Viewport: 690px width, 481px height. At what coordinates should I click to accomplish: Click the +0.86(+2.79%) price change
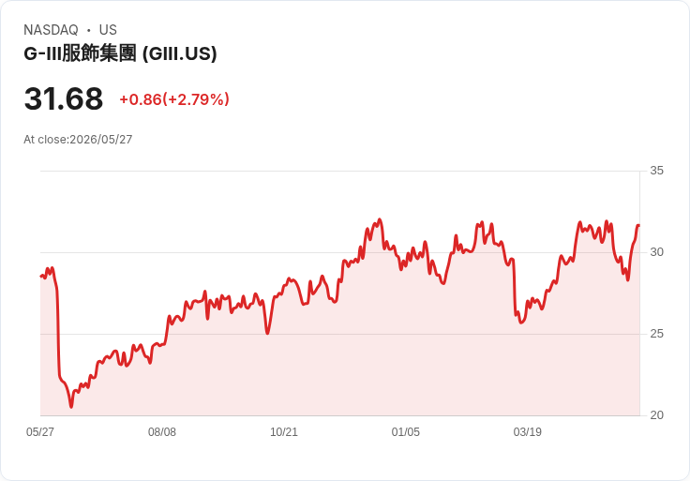(174, 99)
